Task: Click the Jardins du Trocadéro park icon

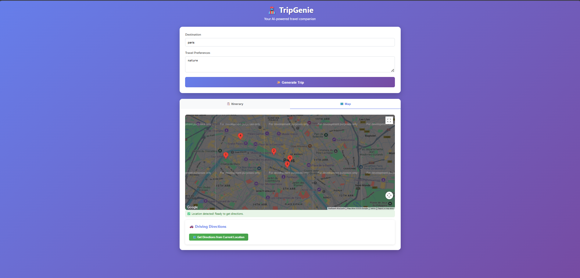Action: click(220, 151)
